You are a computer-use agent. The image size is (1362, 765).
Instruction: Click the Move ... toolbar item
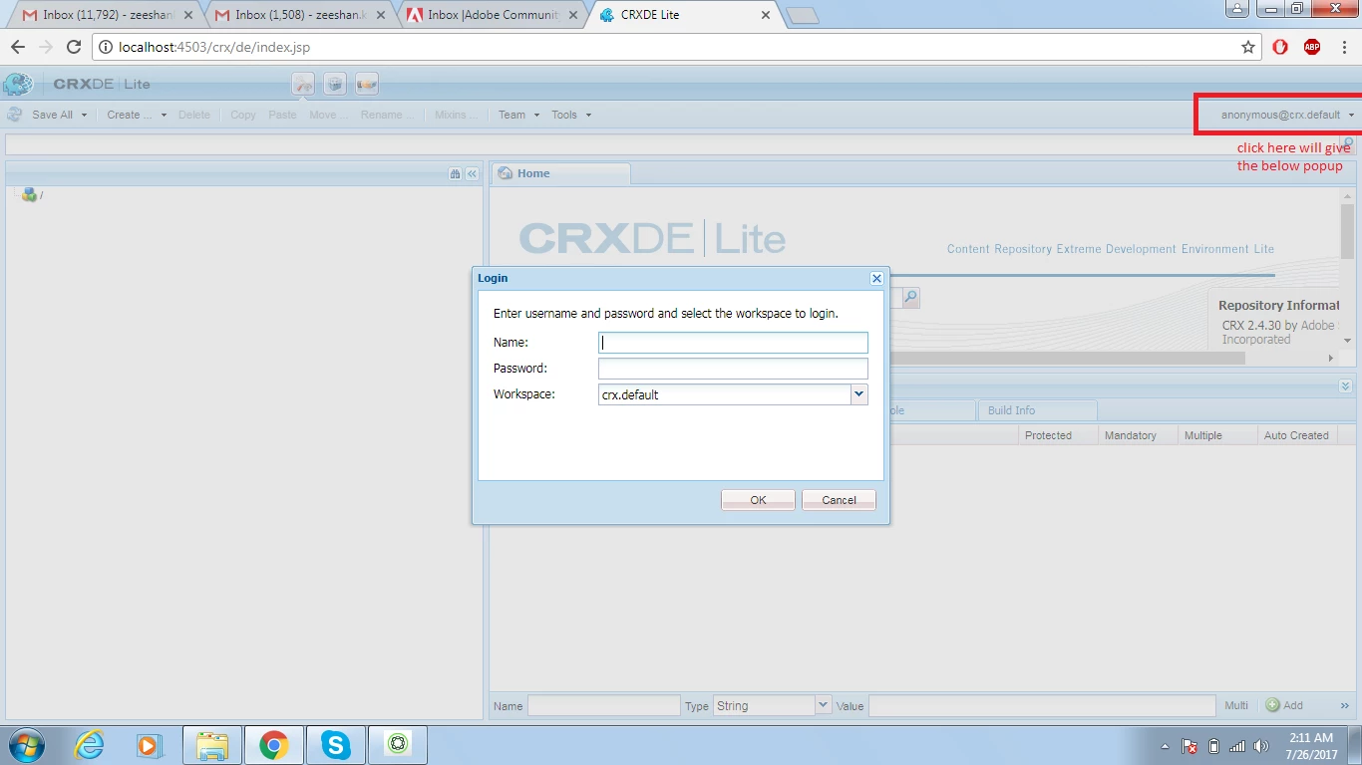[328, 115]
